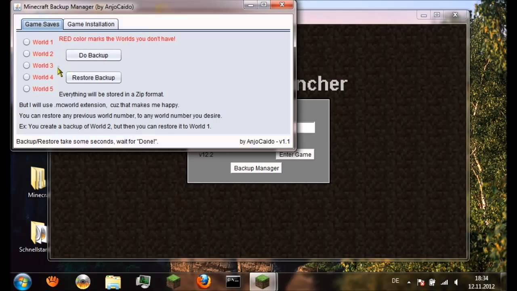Image resolution: width=517 pixels, height=291 pixels.
Task: Open the network signal tray icon
Action: pyautogui.click(x=444, y=282)
